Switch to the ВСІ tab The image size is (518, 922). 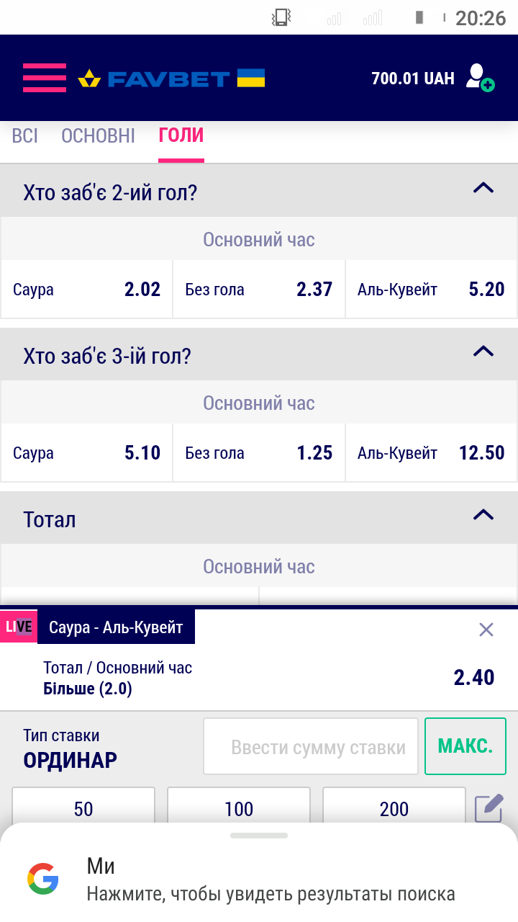pos(25,135)
